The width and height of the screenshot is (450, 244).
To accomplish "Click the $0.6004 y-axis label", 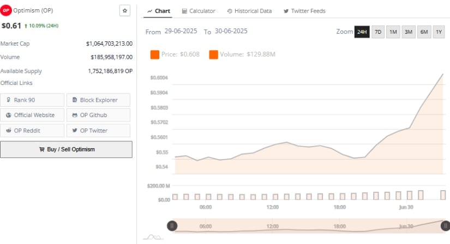I will pyautogui.click(x=159, y=78).
